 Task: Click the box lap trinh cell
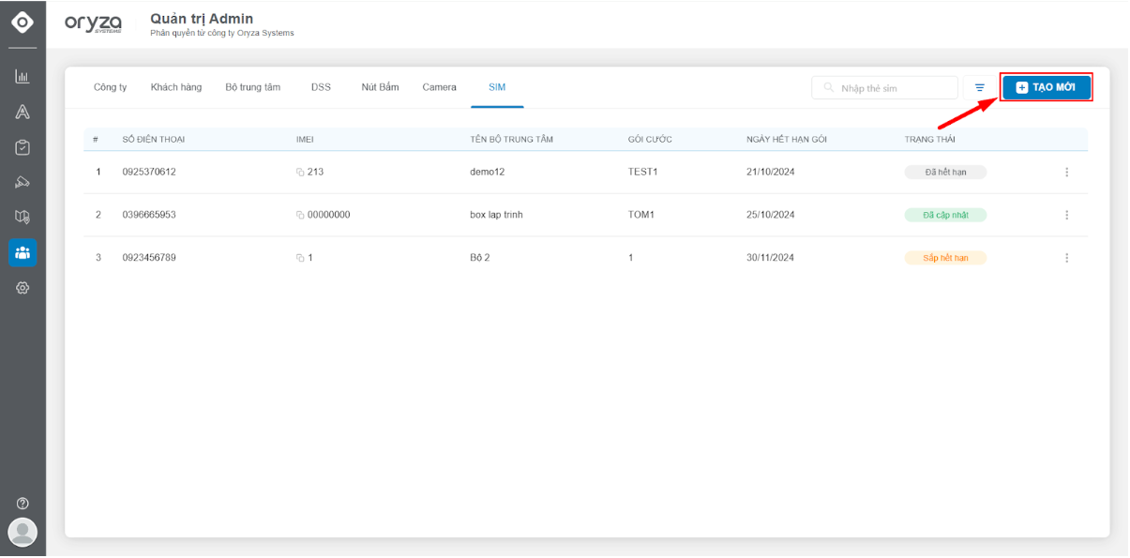(496, 215)
